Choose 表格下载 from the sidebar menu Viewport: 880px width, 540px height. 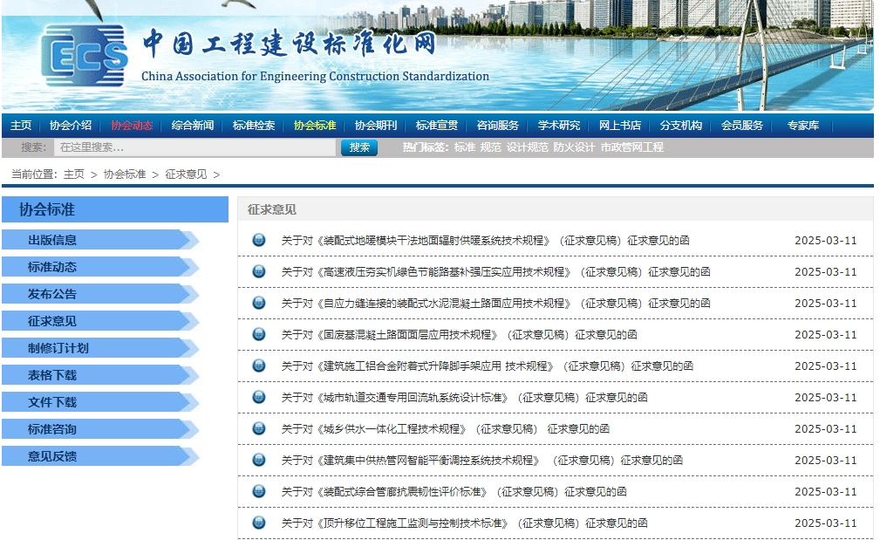(52, 375)
